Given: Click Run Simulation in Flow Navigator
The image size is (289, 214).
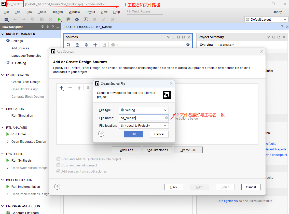Looking at the screenshot, I should (x=22, y=115).
